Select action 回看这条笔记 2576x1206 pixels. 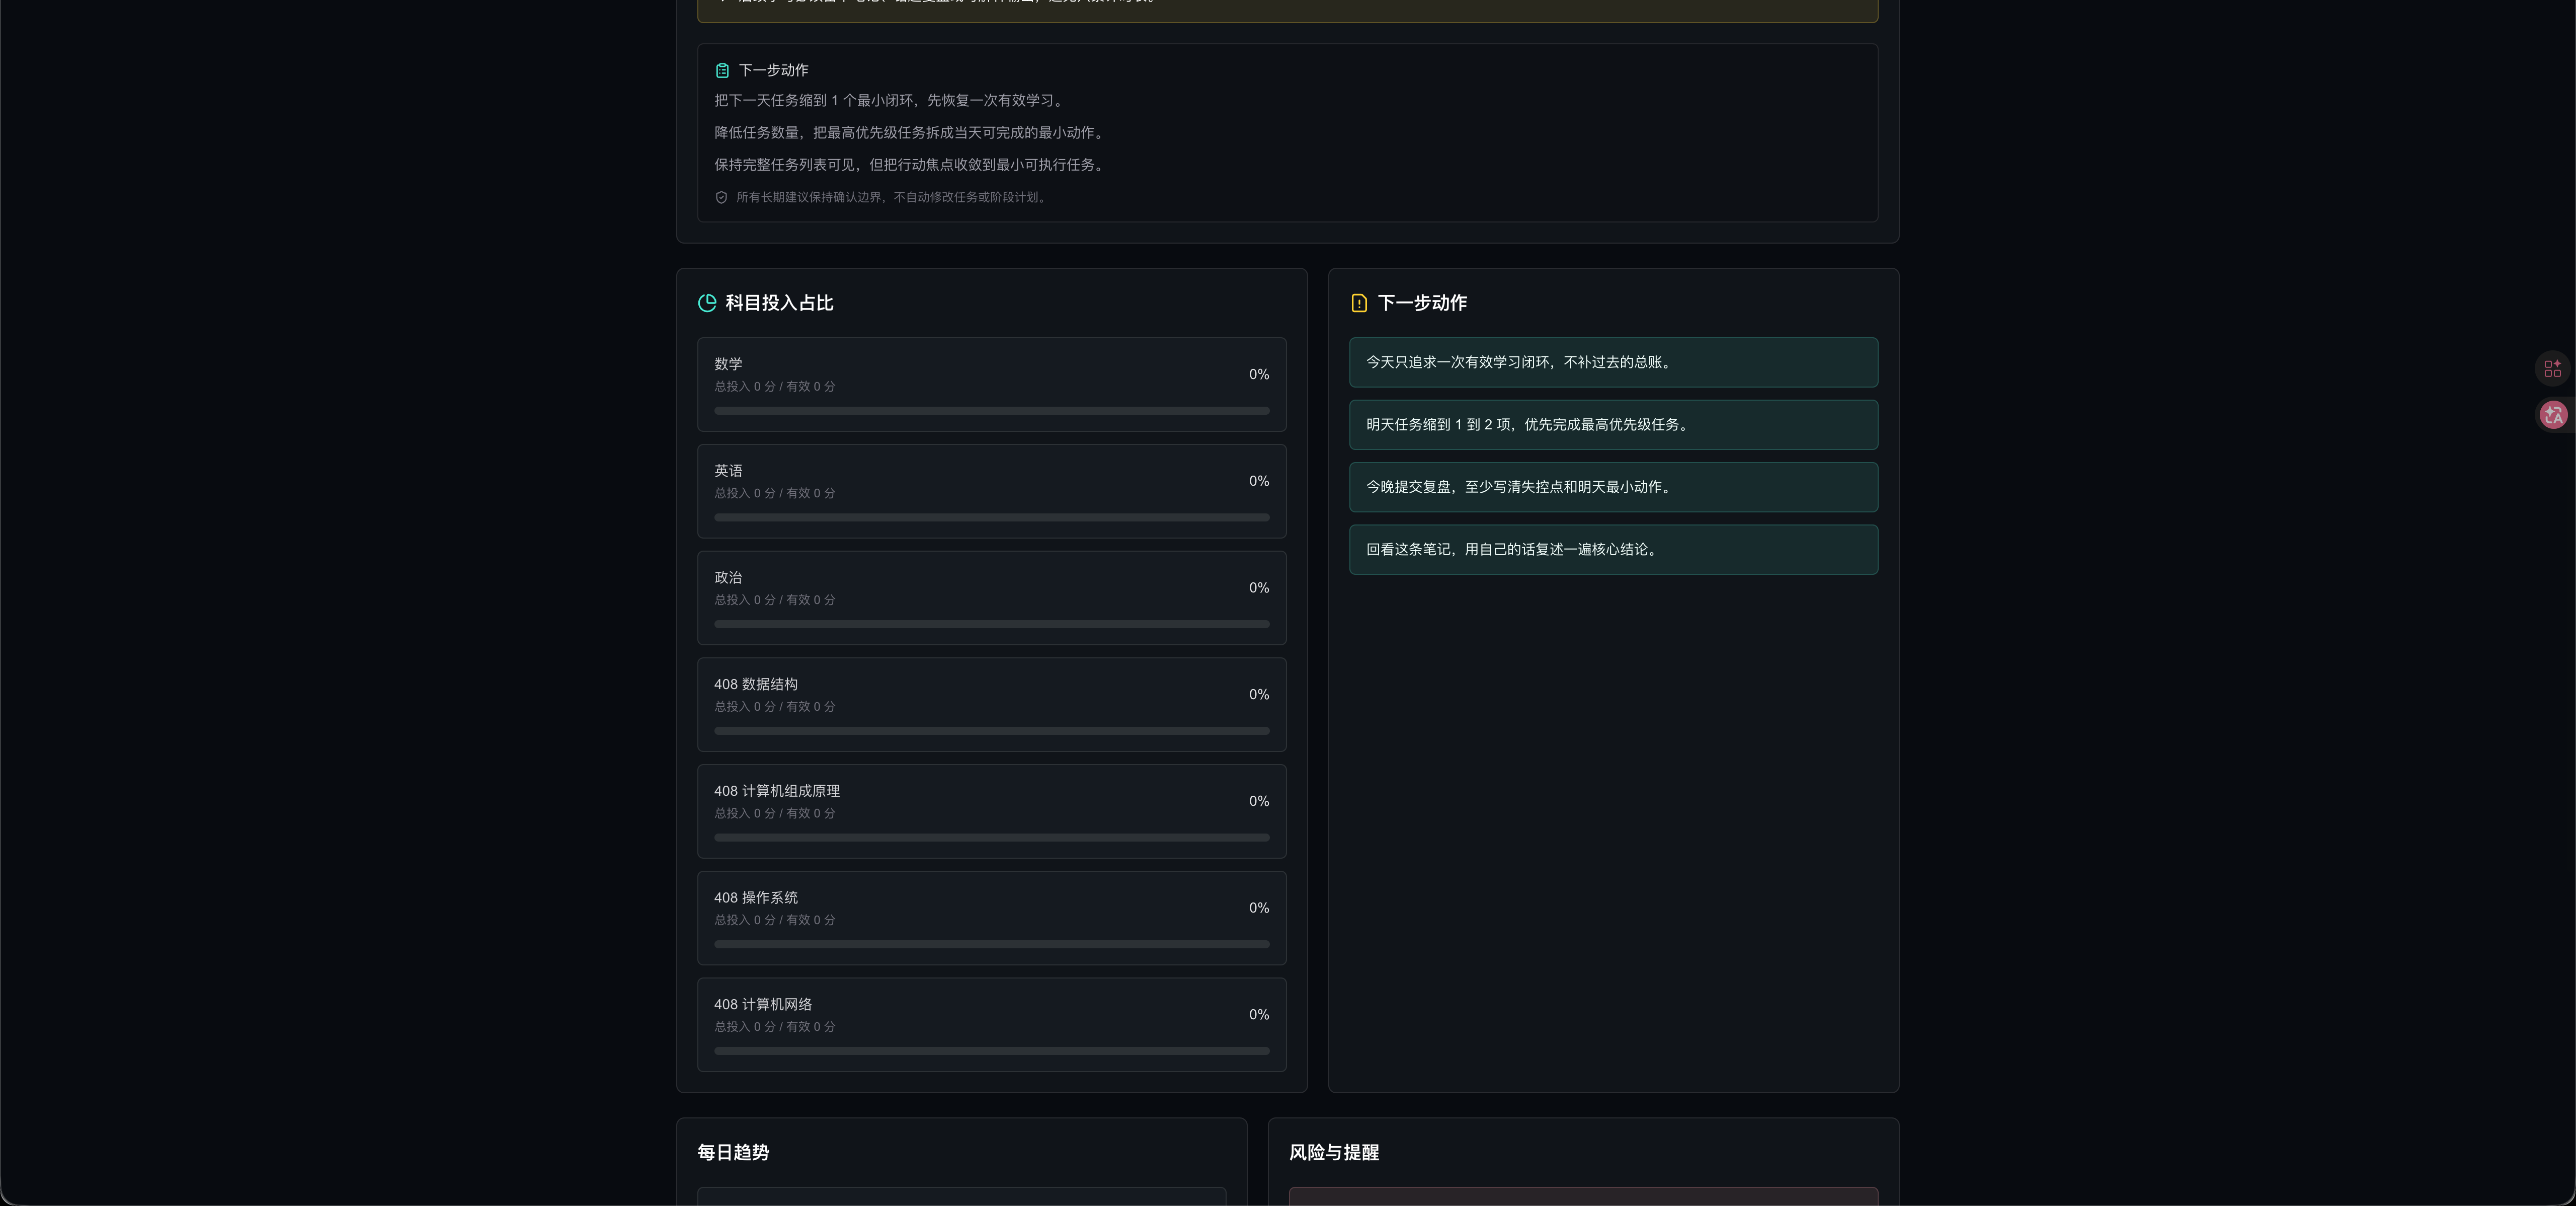click(x=1613, y=550)
